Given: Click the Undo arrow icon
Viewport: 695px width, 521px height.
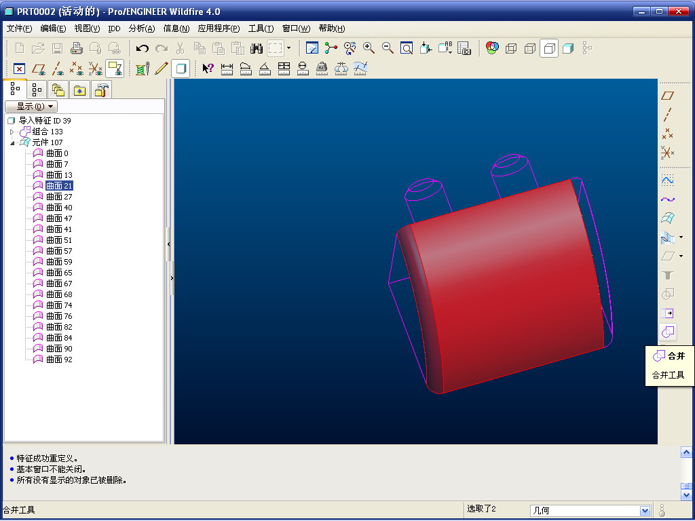Looking at the screenshot, I should (142, 48).
